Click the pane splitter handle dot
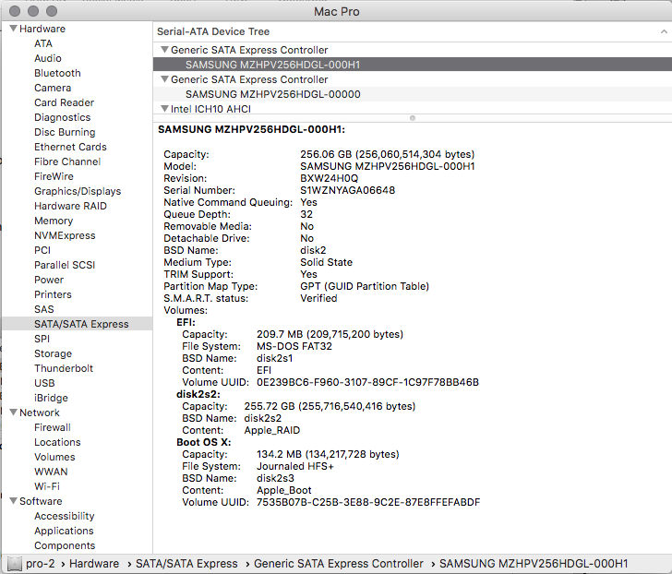Screen dimensions: 672x574 413,118
